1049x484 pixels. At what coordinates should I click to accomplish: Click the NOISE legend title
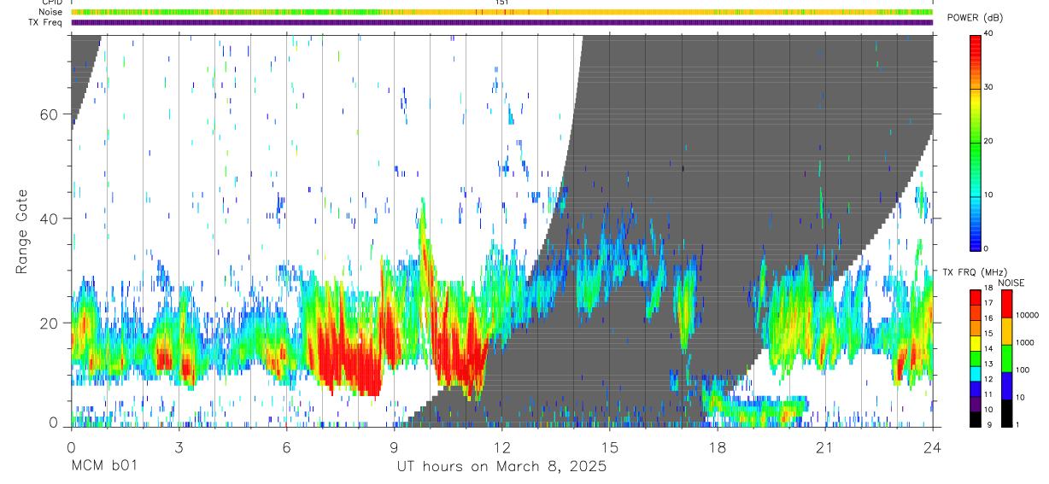click(x=1012, y=283)
